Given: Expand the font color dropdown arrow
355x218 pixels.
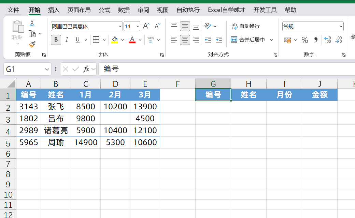Looking at the screenshot, I should 140,40.
